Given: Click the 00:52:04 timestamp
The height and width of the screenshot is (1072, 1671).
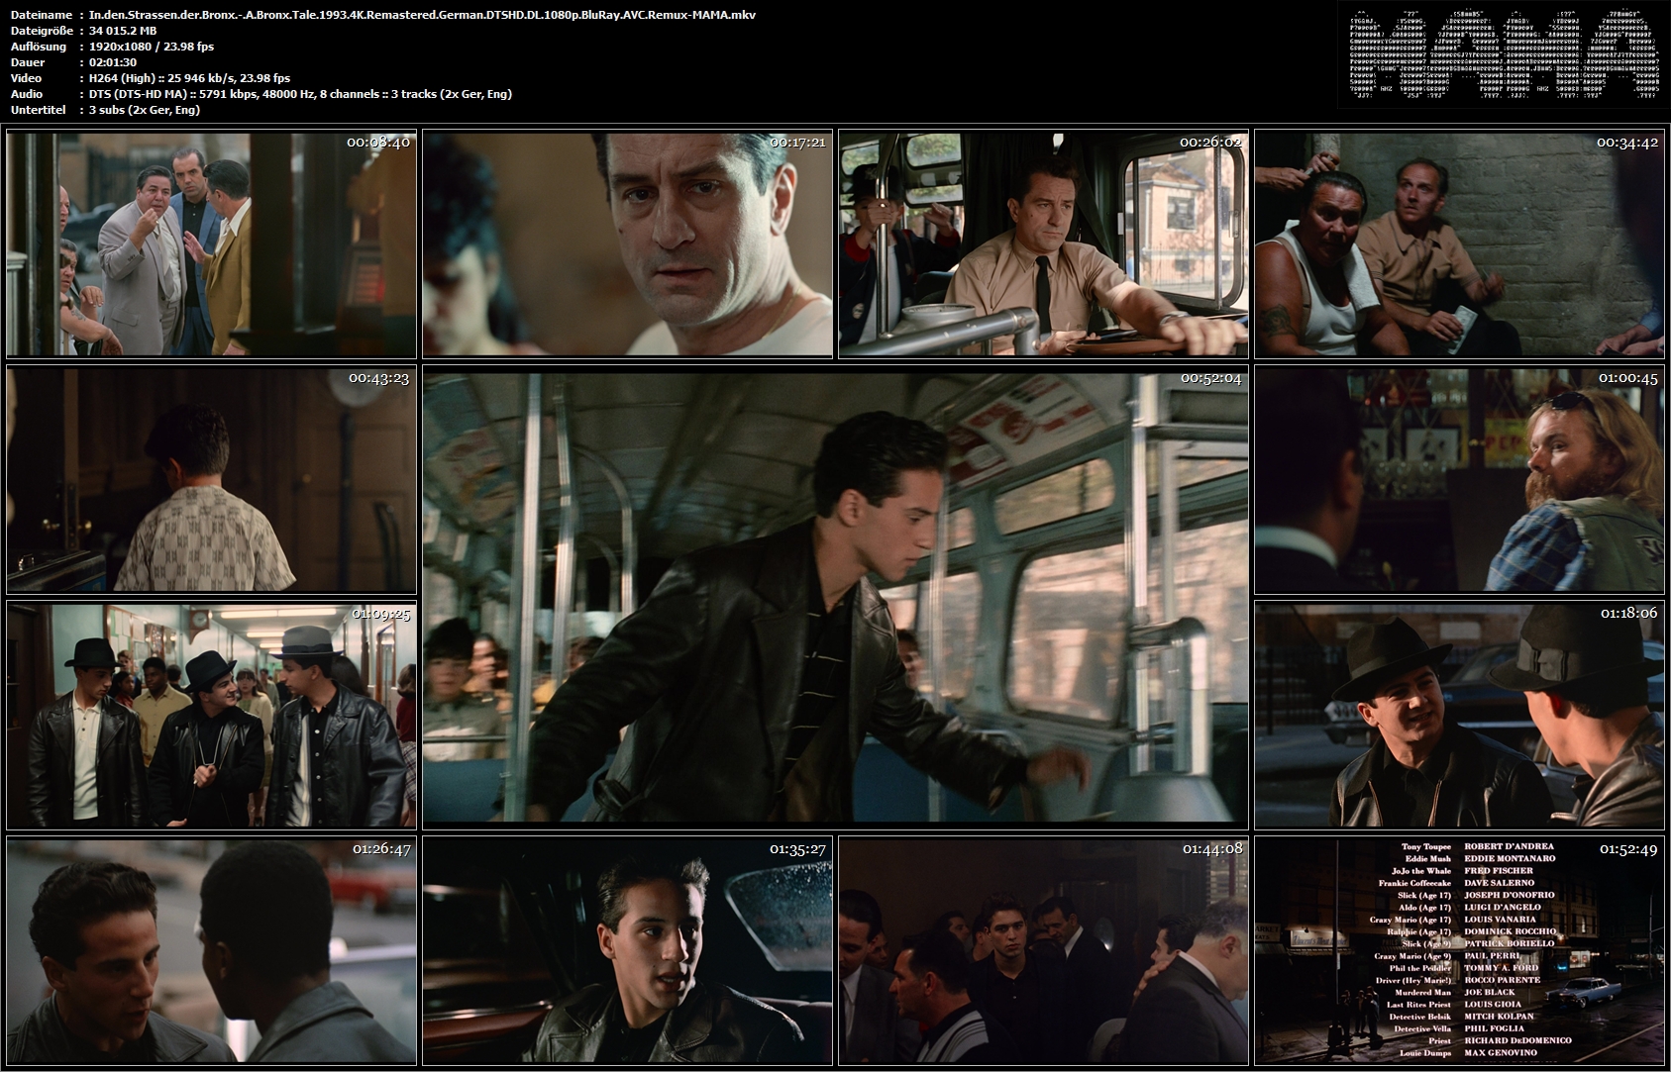Looking at the screenshot, I should (x=1210, y=378).
